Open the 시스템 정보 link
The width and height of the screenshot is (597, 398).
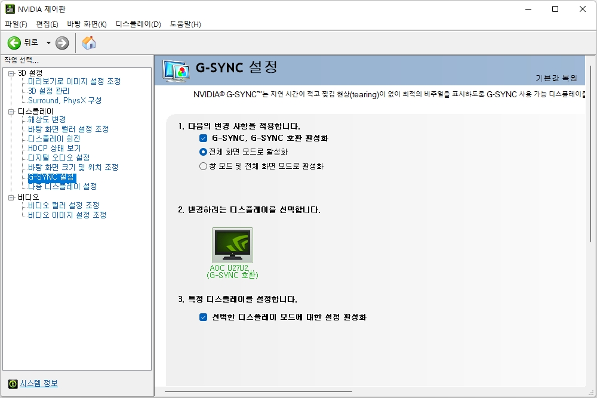(39, 384)
